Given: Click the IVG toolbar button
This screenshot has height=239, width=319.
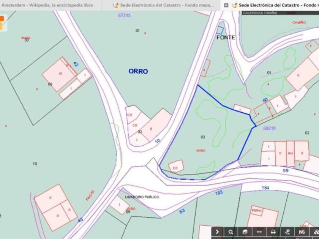Looking at the screenshot, I should click(302, 232).
